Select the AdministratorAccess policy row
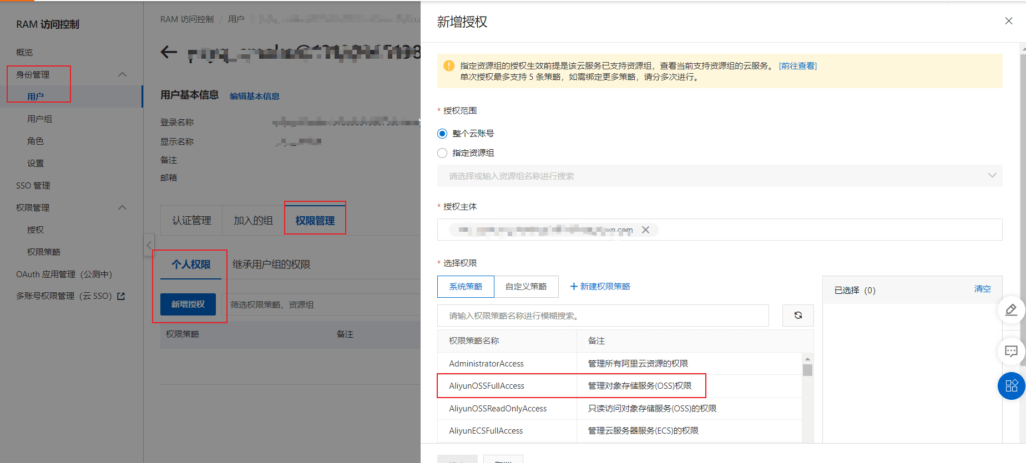Viewport: 1026px width, 463px height. pos(619,364)
